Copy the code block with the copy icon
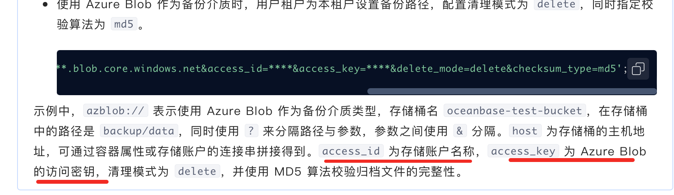The width and height of the screenshot is (674, 195). point(638,69)
